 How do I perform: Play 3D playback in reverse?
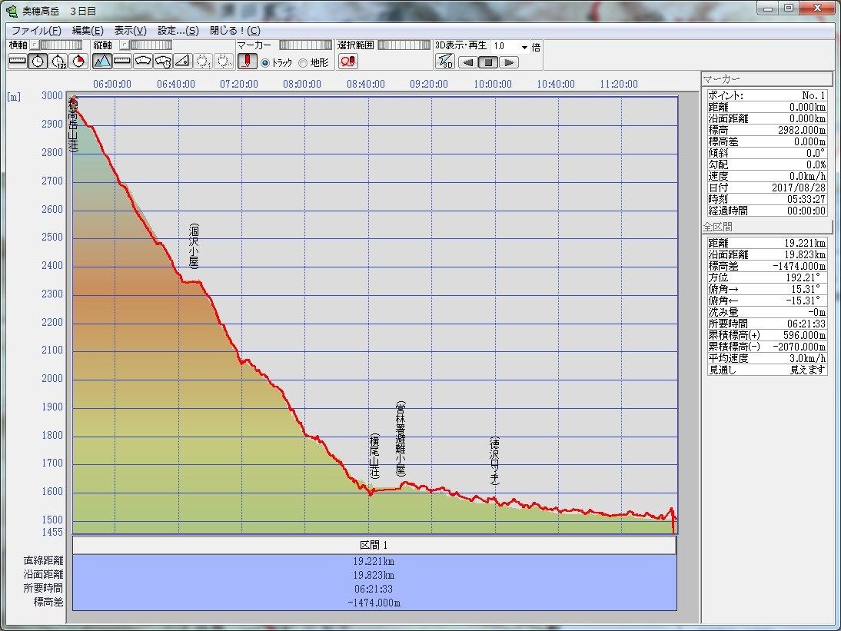[x=468, y=62]
